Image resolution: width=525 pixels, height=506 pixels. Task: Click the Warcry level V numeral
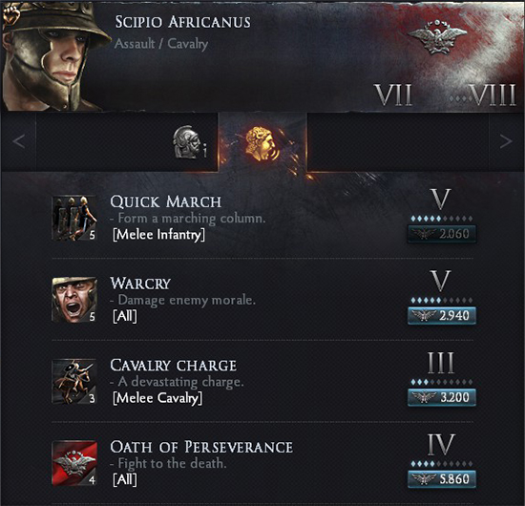(x=441, y=281)
